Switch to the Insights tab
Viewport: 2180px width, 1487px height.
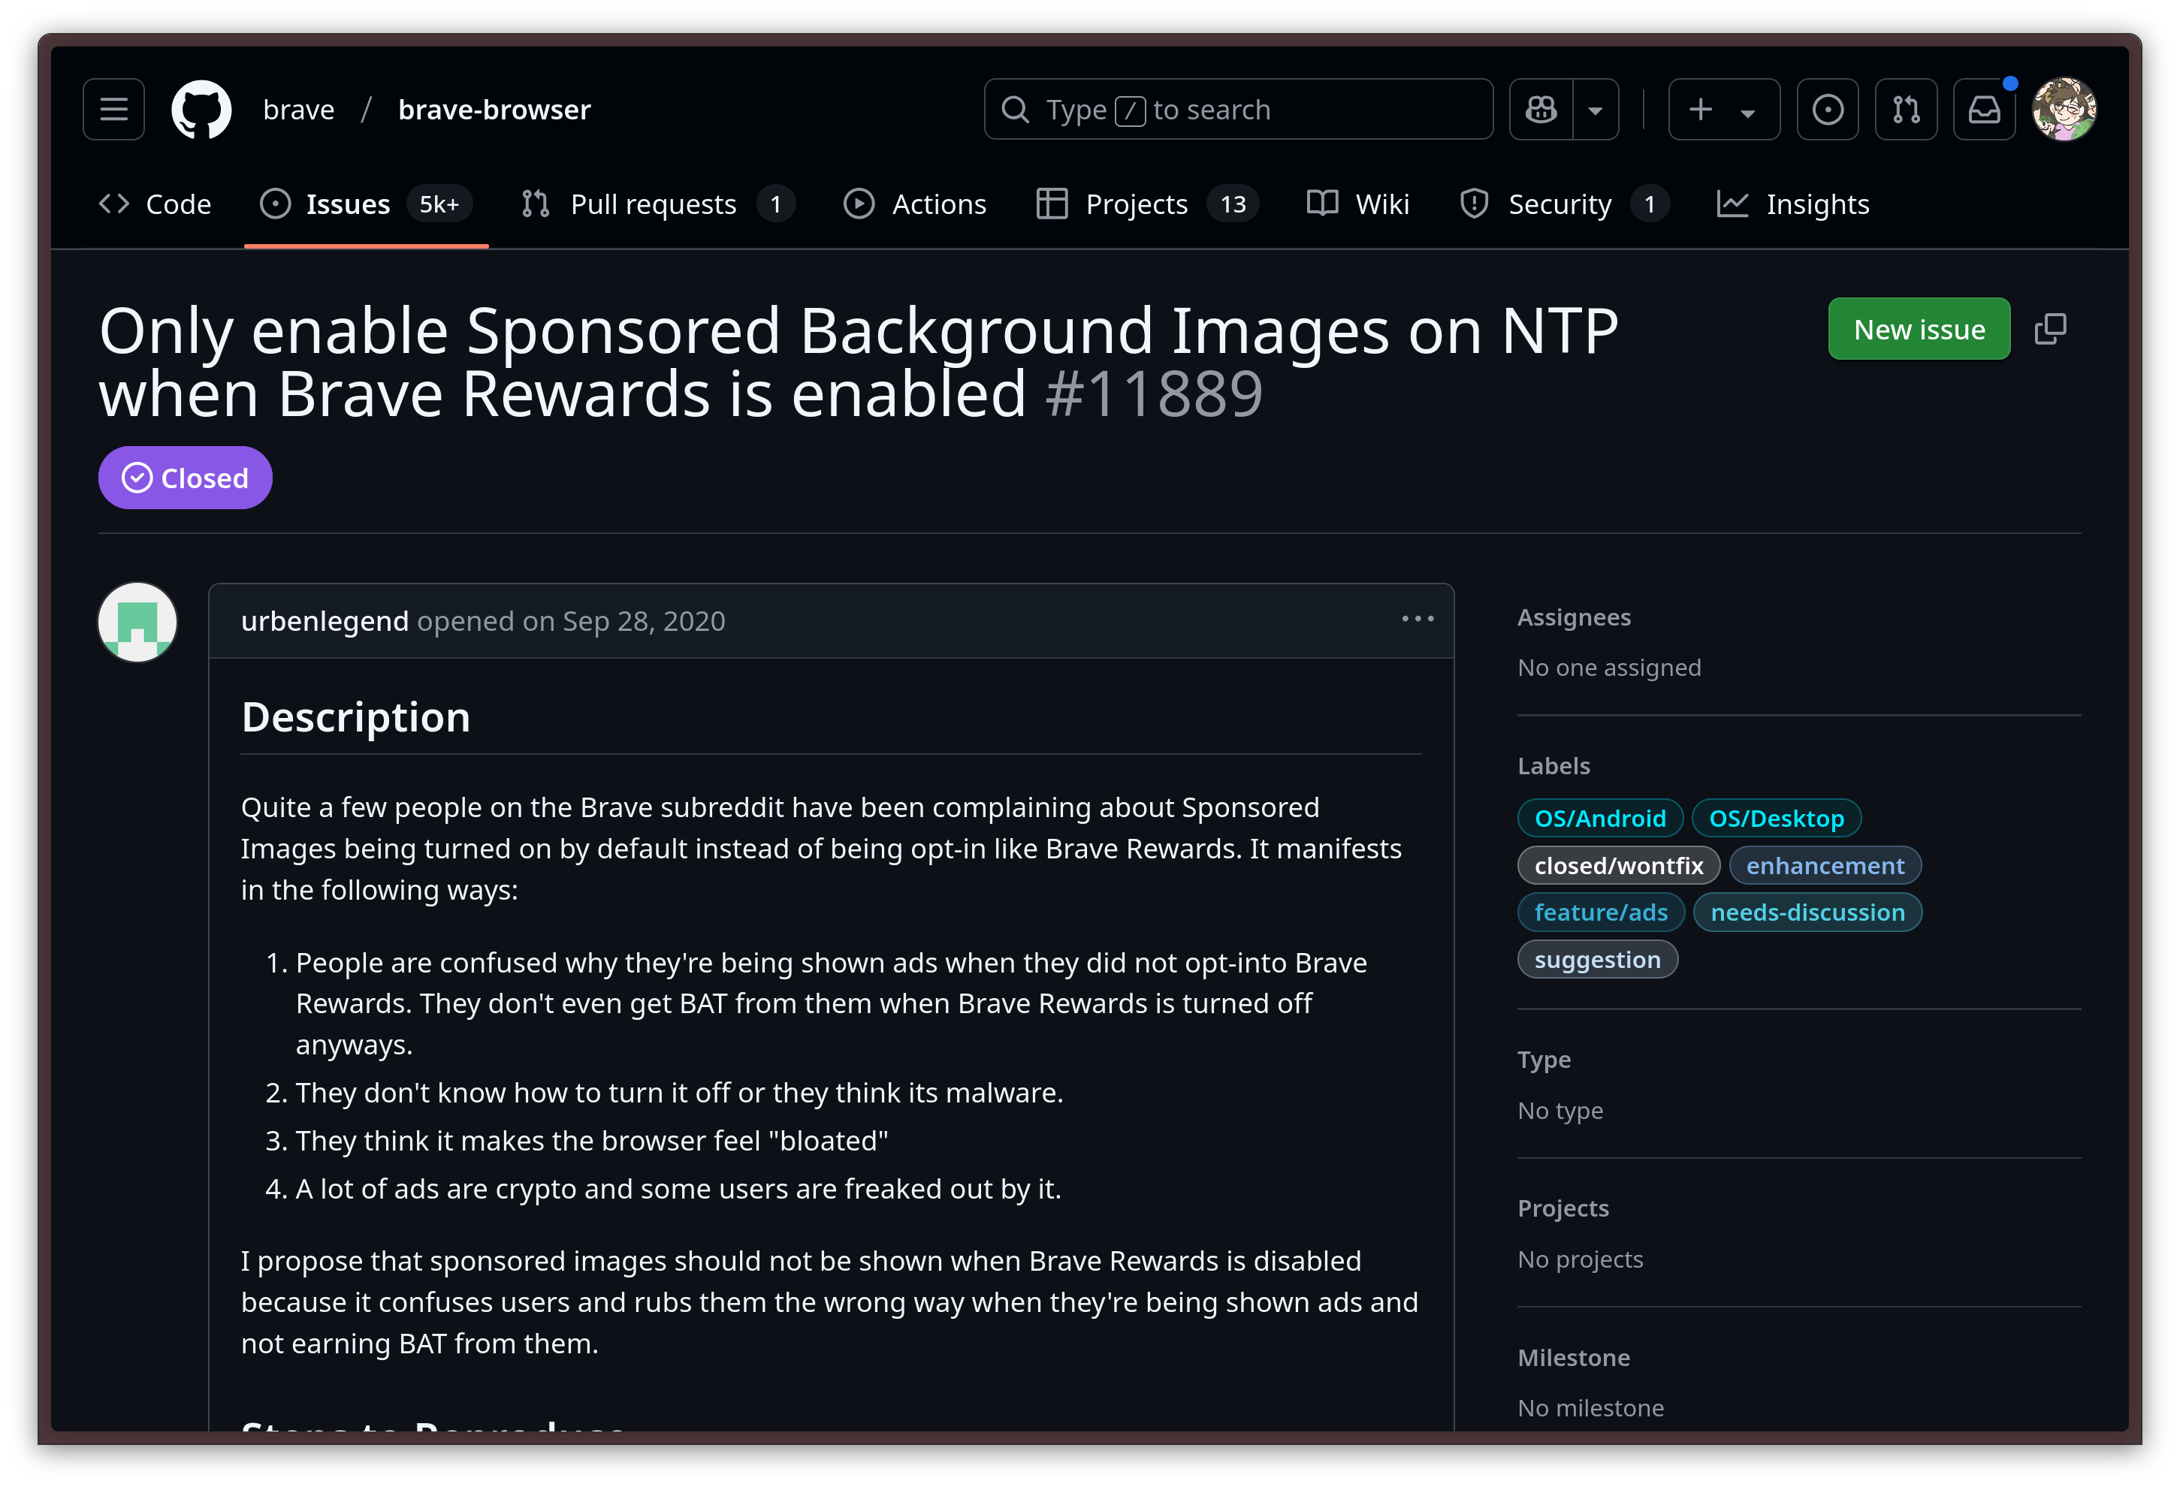(1794, 204)
